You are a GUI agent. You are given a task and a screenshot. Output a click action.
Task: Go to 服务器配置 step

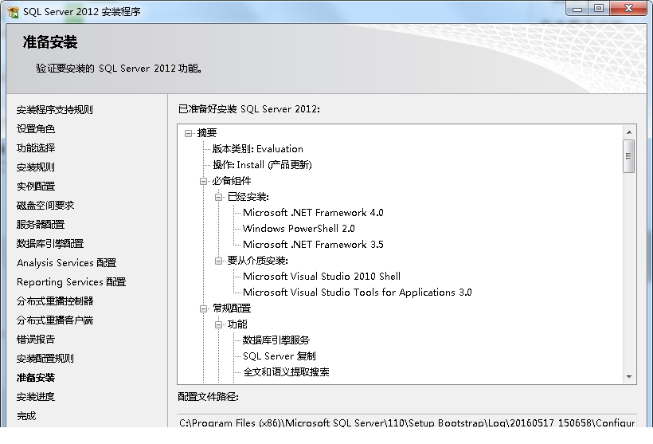point(41,225)
